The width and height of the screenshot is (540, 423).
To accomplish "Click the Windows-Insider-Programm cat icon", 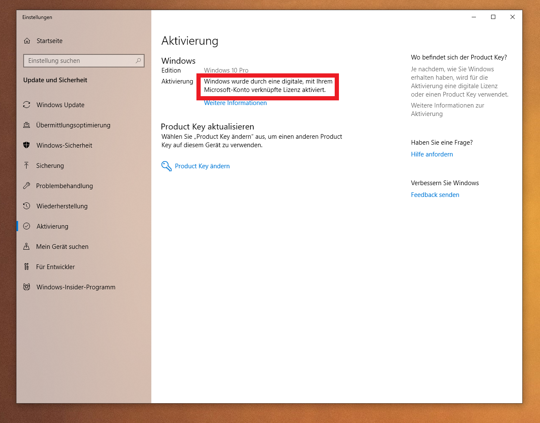I will click(x=27, y=287).
